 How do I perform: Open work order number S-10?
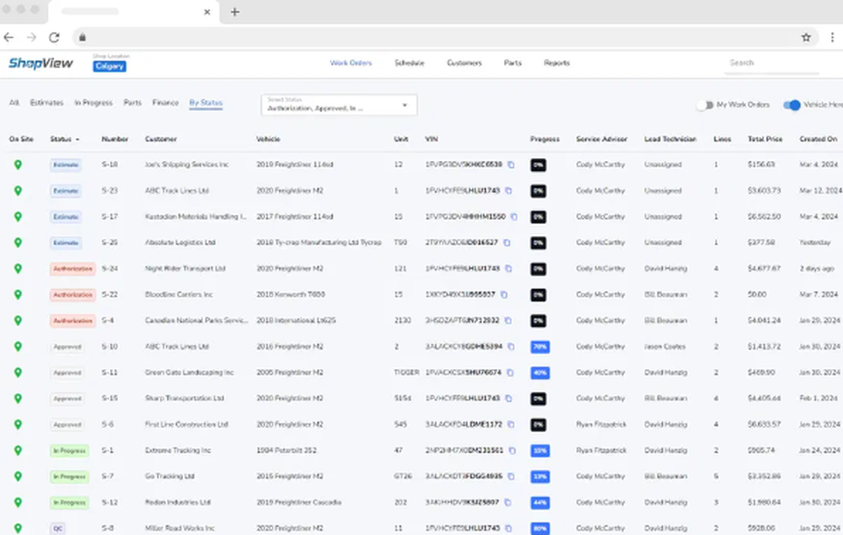coord(110,346)
